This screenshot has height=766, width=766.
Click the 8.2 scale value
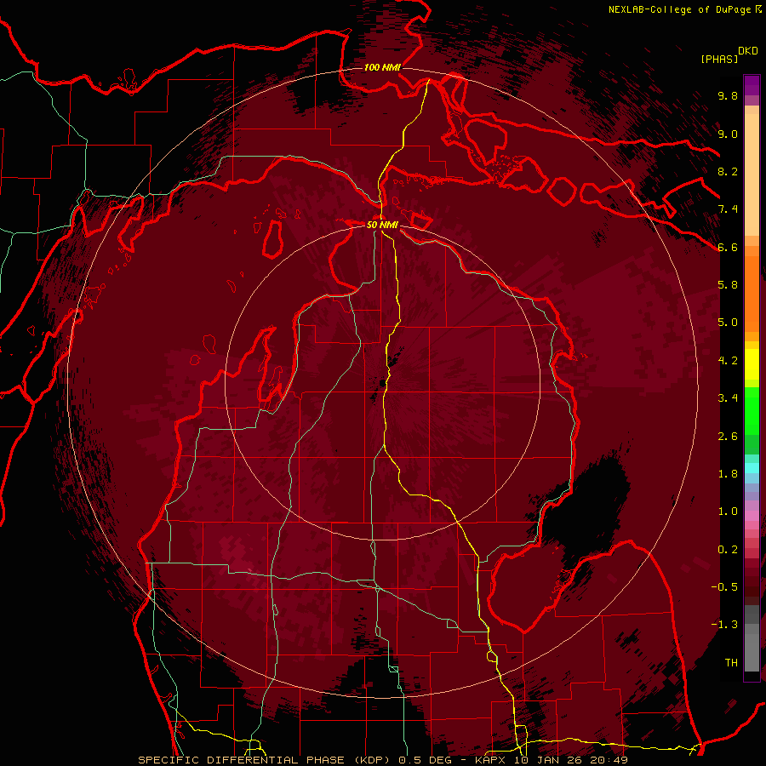pyautogui.click(x=728, y=171)
